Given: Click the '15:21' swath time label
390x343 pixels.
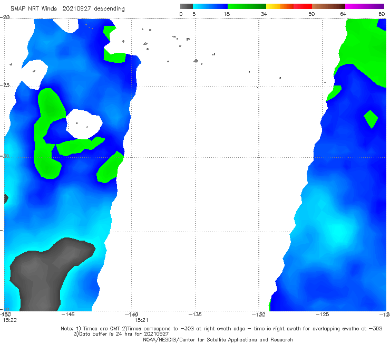Looking at the screenshot, I should 141,320.
